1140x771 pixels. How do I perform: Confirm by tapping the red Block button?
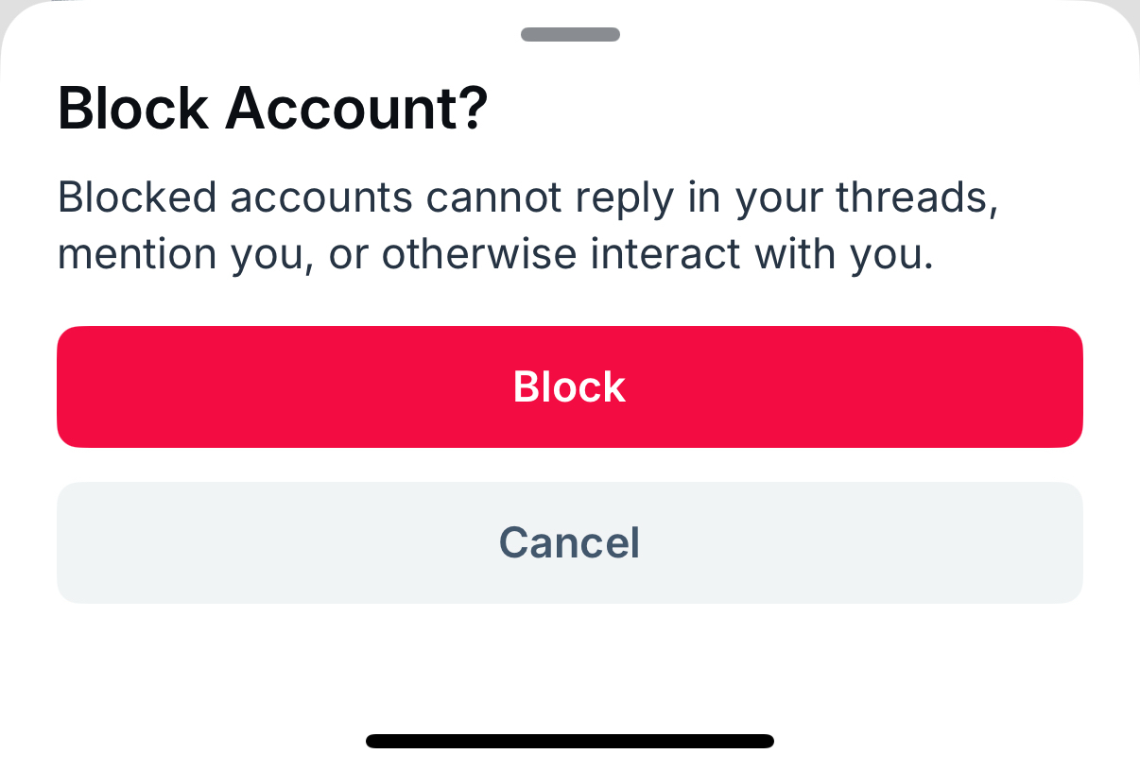(569, 386)
